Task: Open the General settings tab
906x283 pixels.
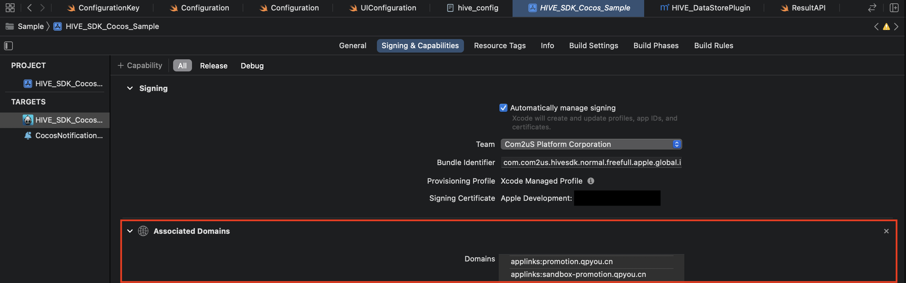Action: point(352,45)
